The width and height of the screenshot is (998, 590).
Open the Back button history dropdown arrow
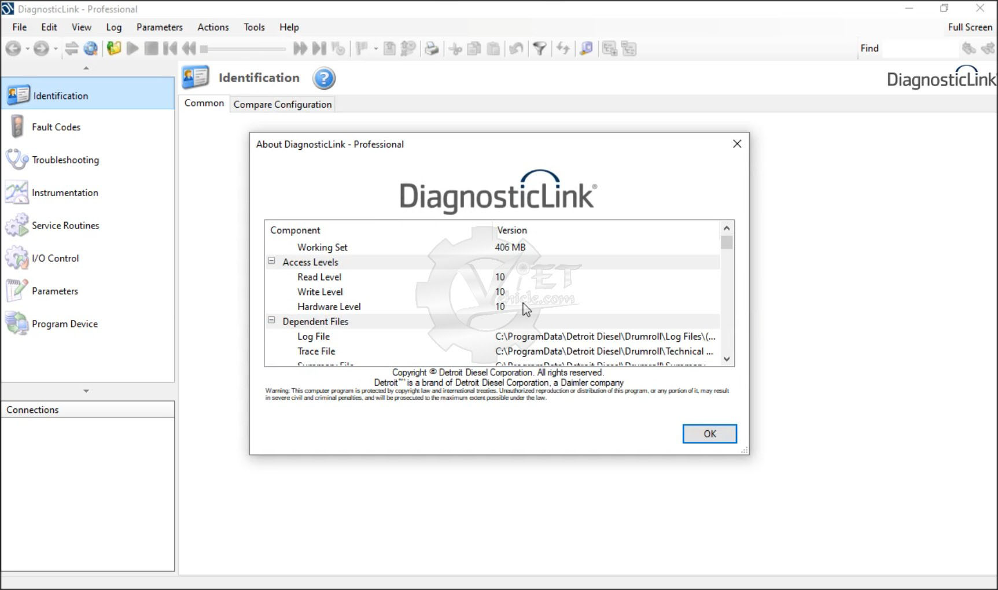tap(28, 49)
